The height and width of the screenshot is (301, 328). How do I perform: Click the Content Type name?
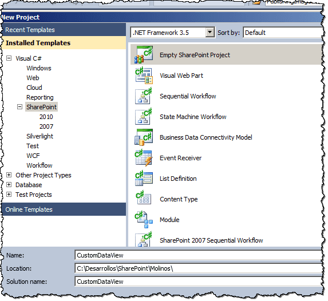[x=179, y=199]
